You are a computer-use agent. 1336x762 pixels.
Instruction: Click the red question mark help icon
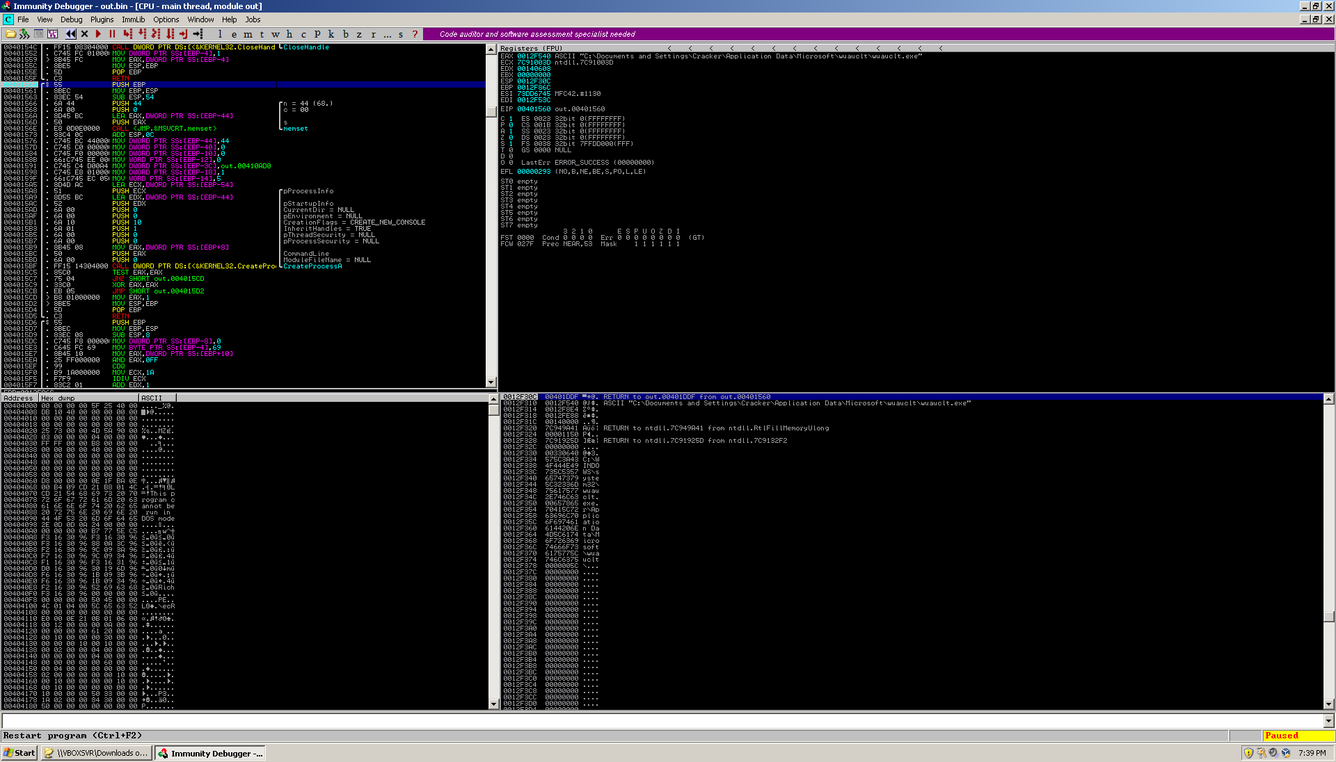(415, 34)
